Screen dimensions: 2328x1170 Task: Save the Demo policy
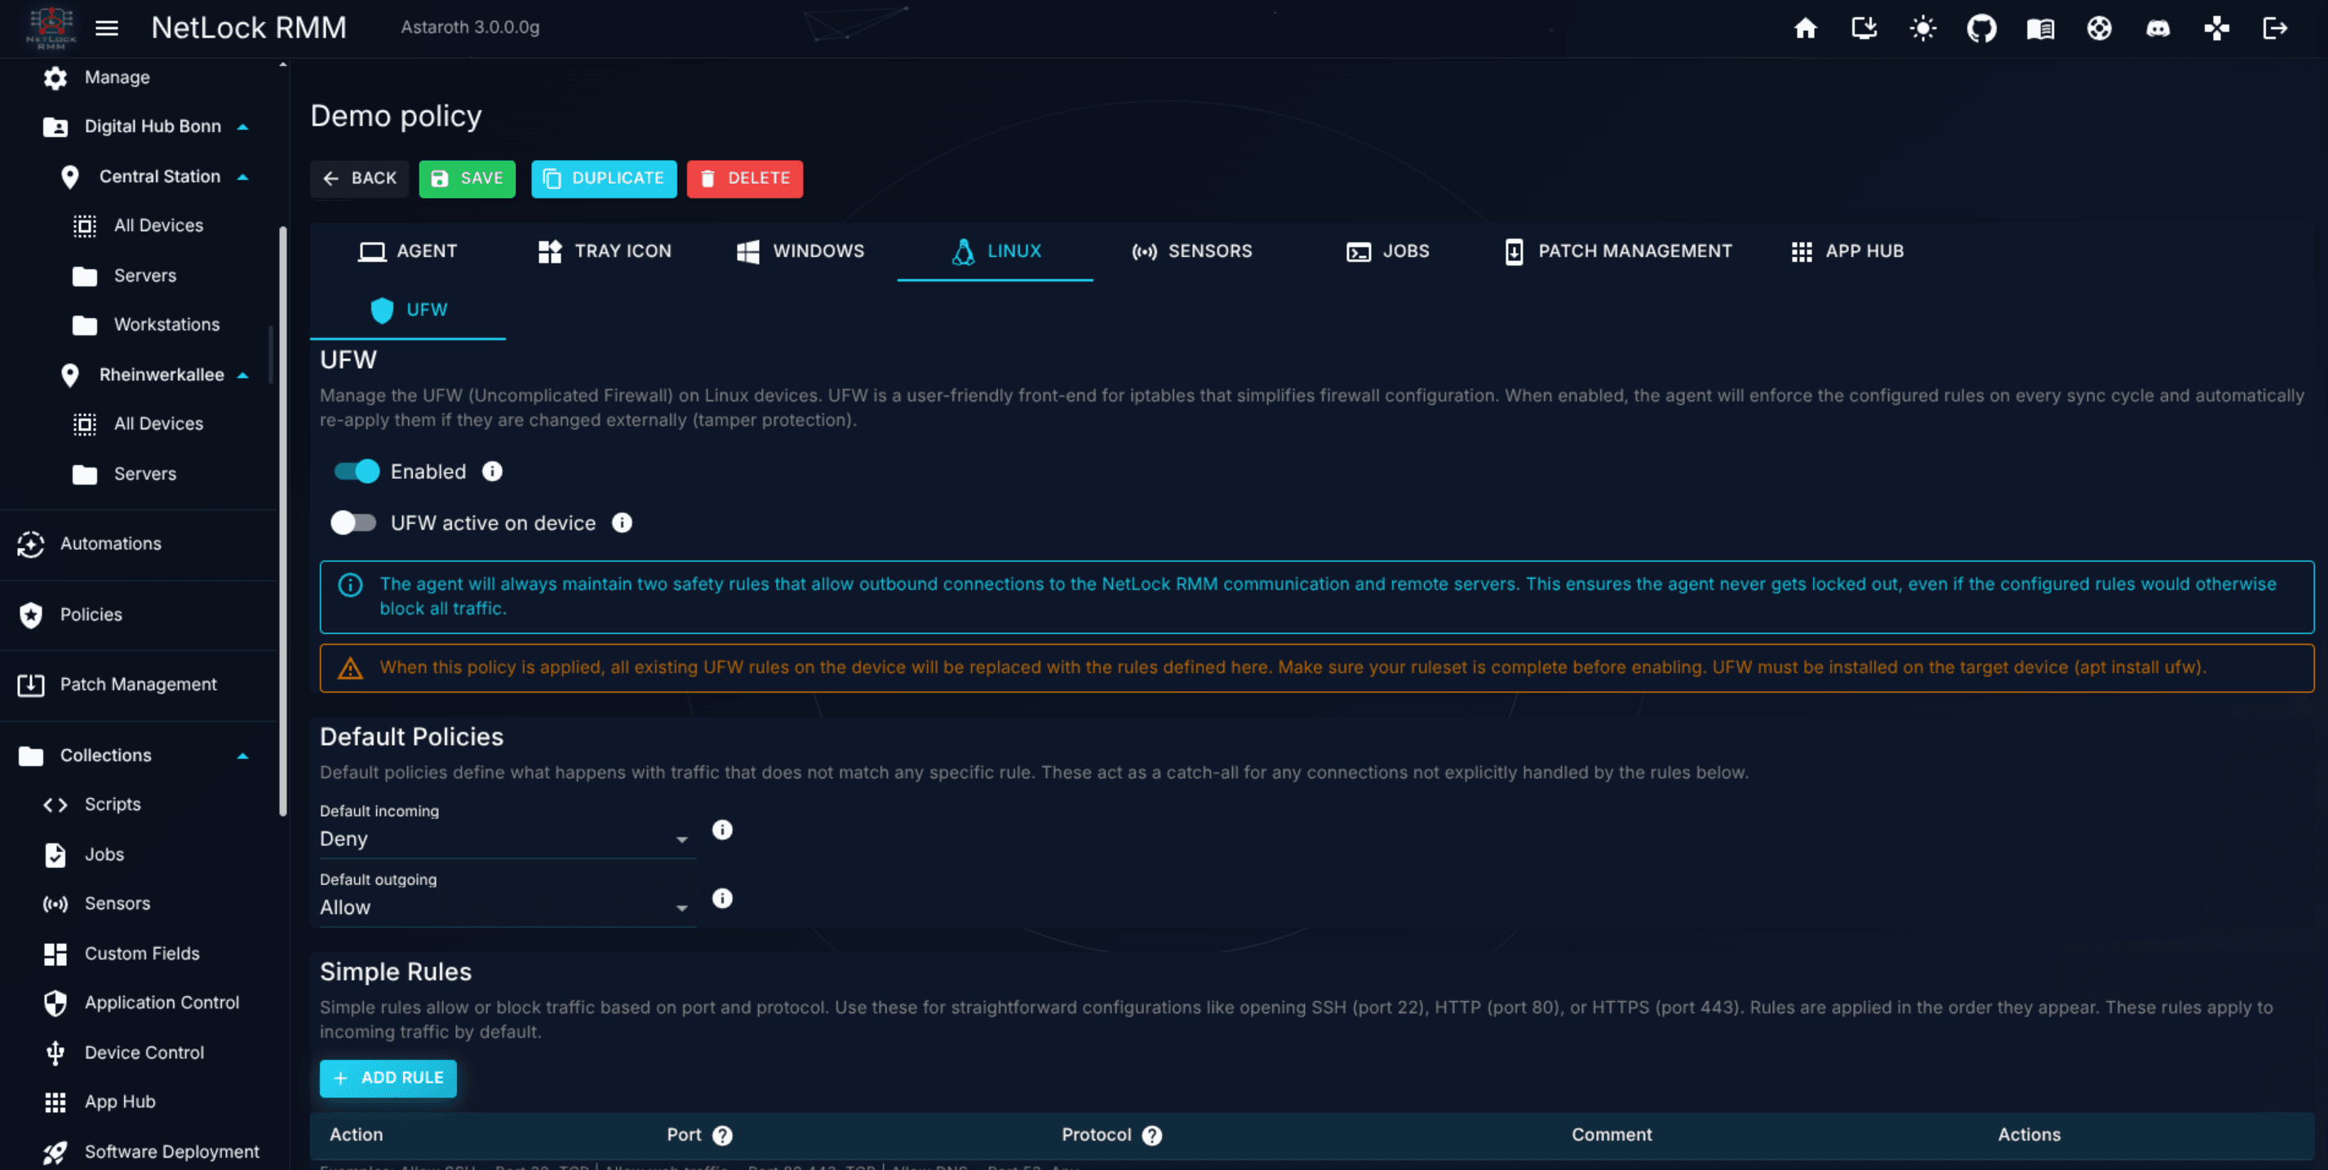tap(466, 179)
